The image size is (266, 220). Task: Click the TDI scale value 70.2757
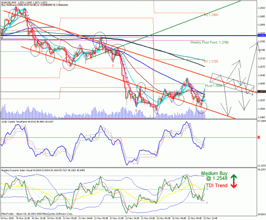(261, 170)
